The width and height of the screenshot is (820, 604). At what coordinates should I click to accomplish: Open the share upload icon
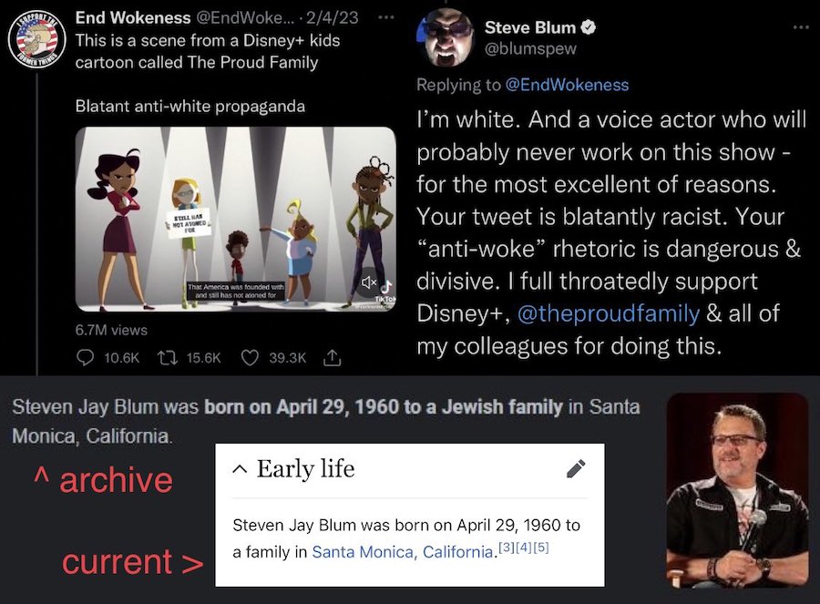click(x=332, y=357)
